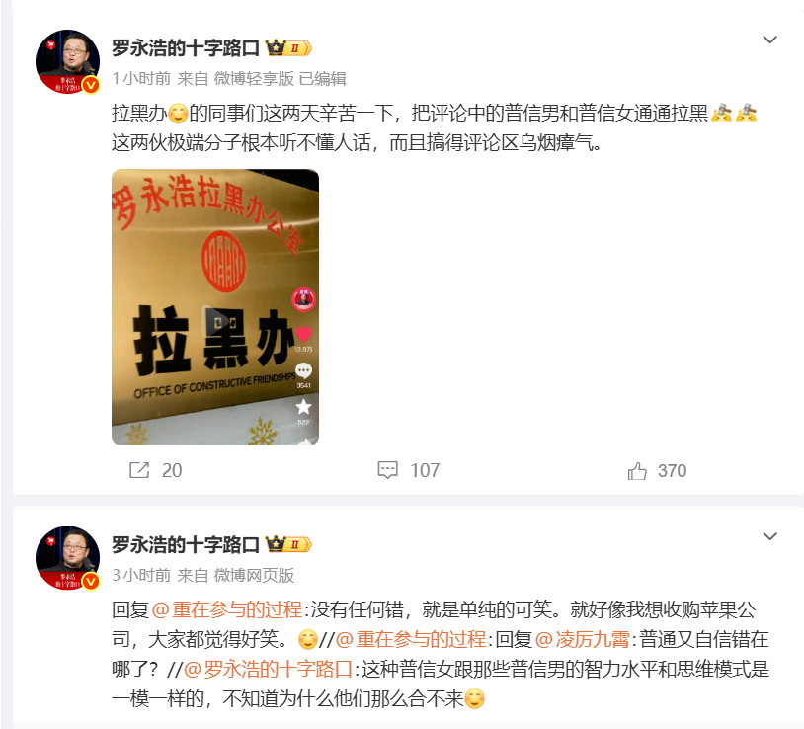The image size is (804, 729).
Task: Click the repost share icon
Action: [139, 470]
